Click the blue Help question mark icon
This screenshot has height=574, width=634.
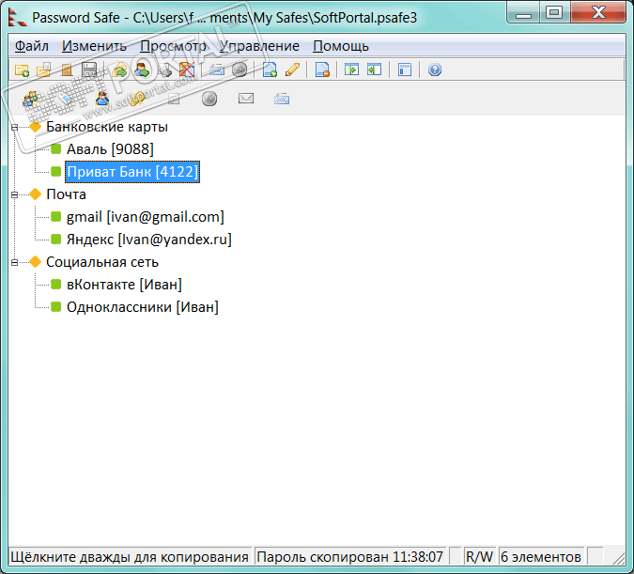435,70
